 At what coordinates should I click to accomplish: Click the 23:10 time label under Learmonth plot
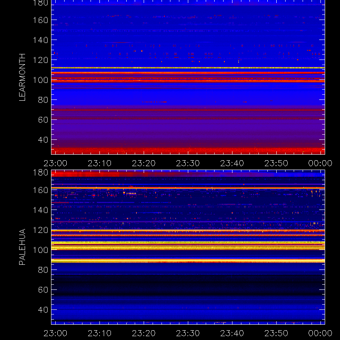click(99, 163)
